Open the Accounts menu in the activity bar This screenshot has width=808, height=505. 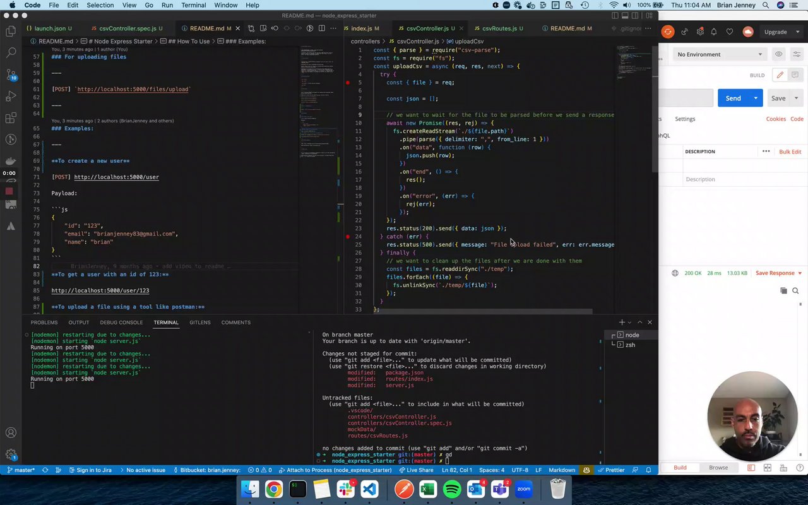point(11,433)
